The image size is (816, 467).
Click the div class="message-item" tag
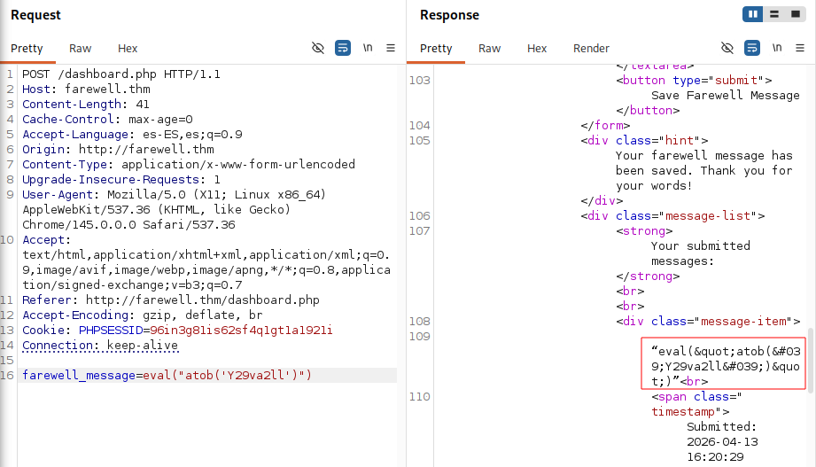[708, 322]
